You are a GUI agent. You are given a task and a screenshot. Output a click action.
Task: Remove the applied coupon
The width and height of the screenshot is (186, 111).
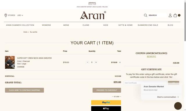pos(151,57)
